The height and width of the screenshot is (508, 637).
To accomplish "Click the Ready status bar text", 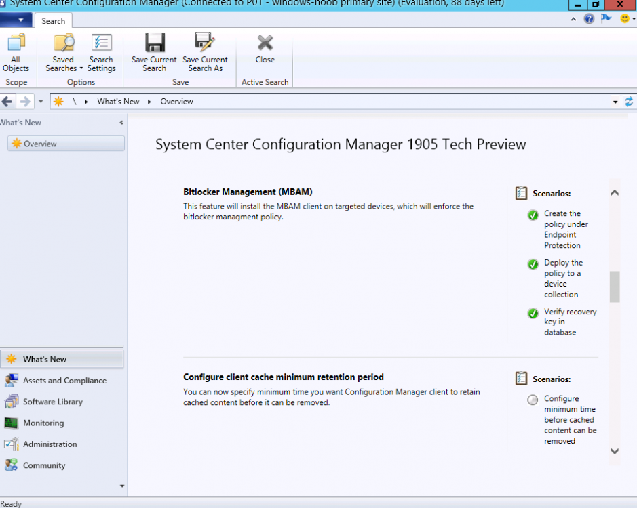I will pos(11,503).
